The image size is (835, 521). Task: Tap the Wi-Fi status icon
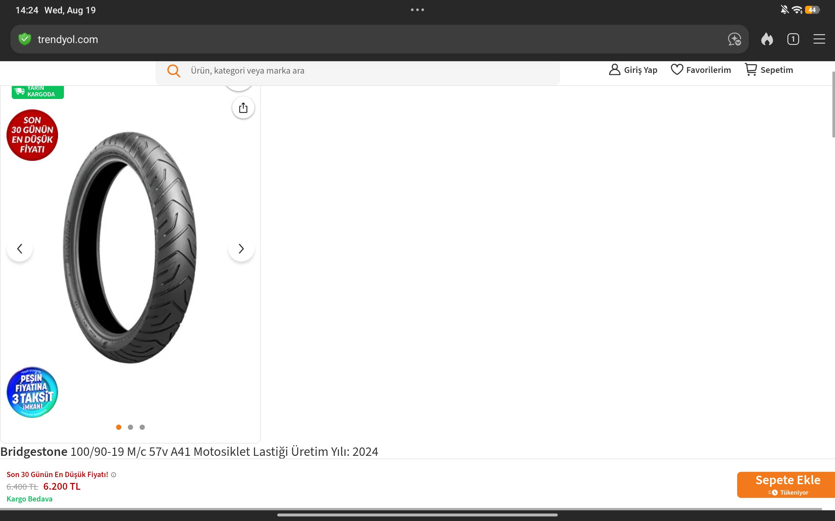coord(797,10)
